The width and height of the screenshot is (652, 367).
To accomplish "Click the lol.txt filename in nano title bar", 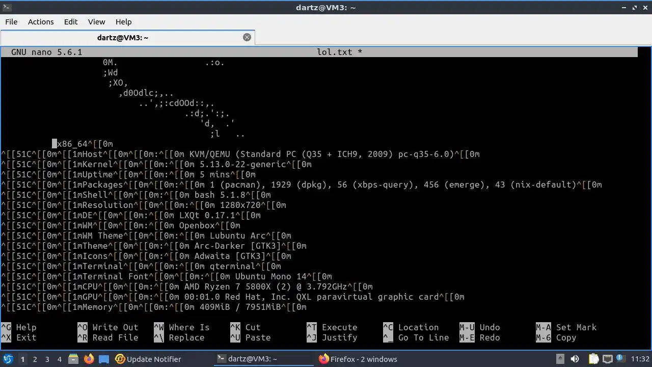I will (334, 52).
